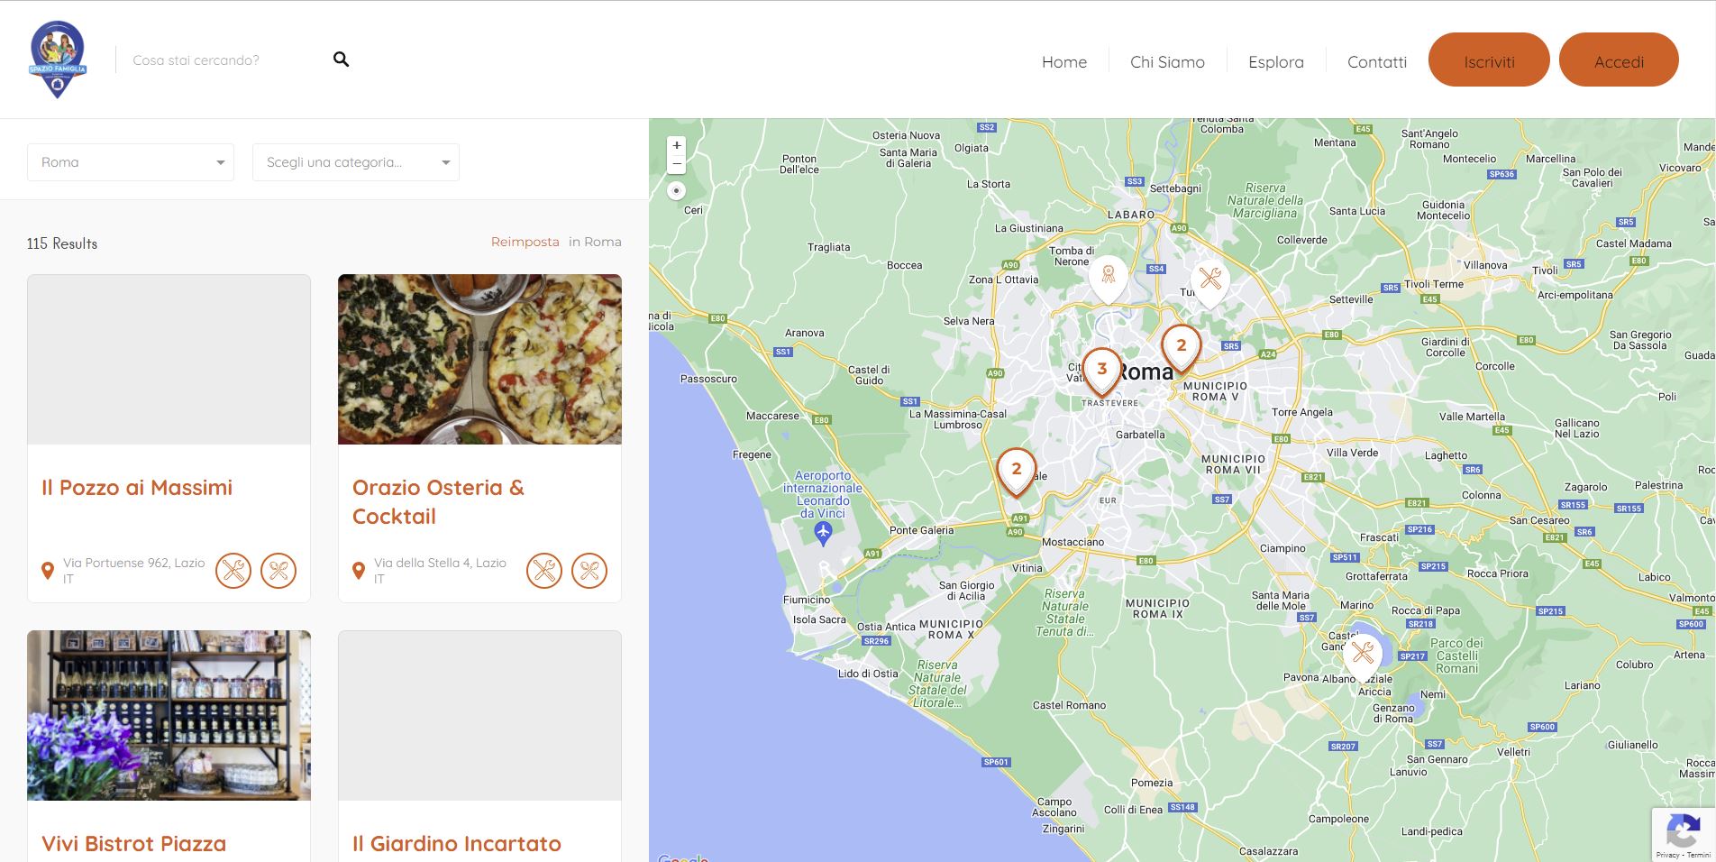Click the Reimposta reset link
Viewport: 1716px width, 862px height.
pyautogui.click(x=525, y=242)
